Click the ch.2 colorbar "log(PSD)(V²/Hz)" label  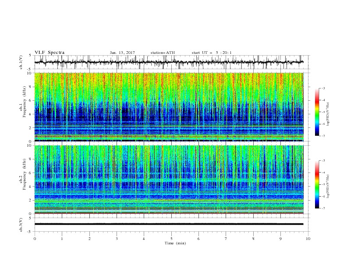(x=328, y=187)
